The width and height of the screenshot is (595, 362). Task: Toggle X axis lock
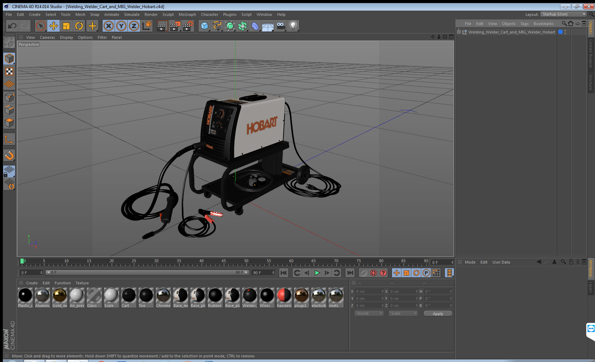109,26
